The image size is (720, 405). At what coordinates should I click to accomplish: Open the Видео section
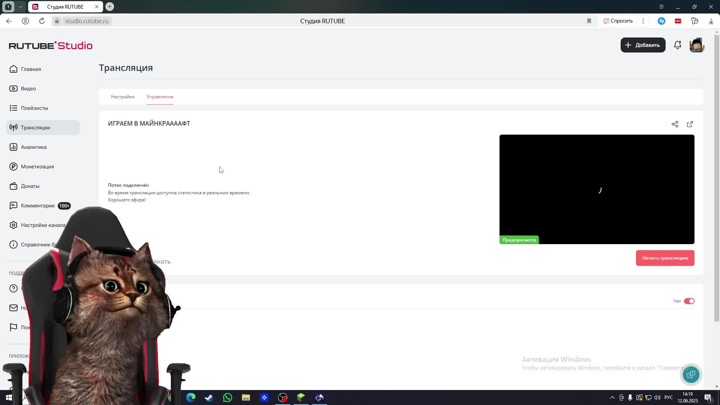click(23, 88)
